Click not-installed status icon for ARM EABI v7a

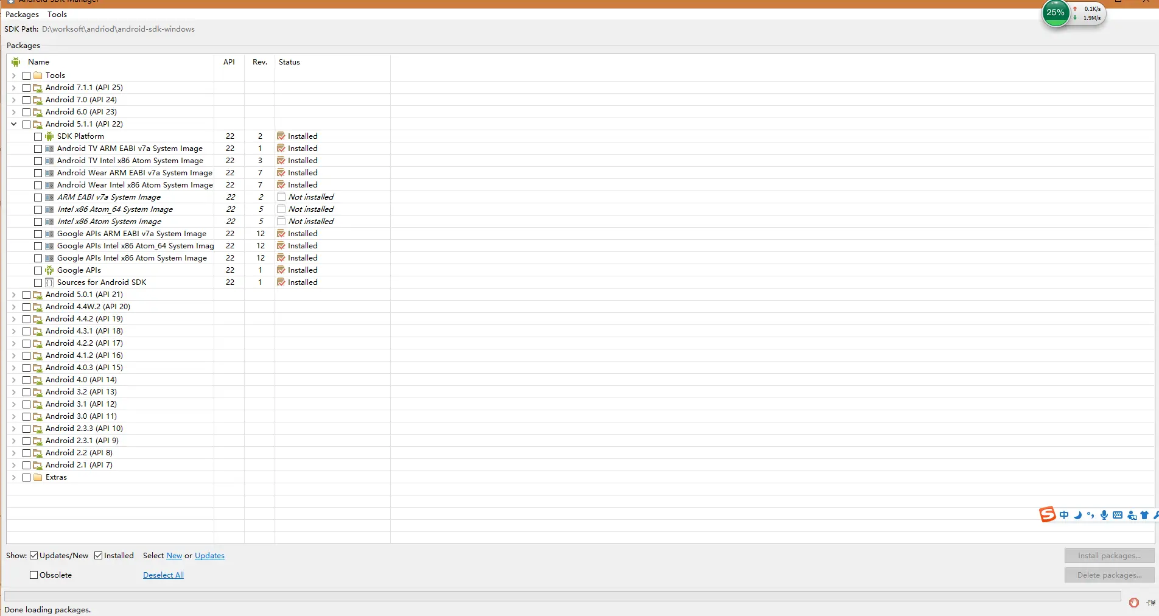tap(281, 197)
